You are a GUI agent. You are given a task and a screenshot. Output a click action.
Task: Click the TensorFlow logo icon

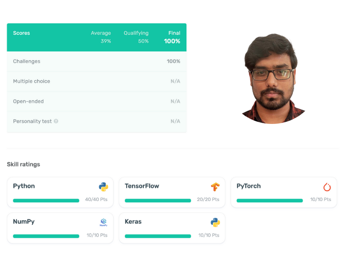point(215,187)
